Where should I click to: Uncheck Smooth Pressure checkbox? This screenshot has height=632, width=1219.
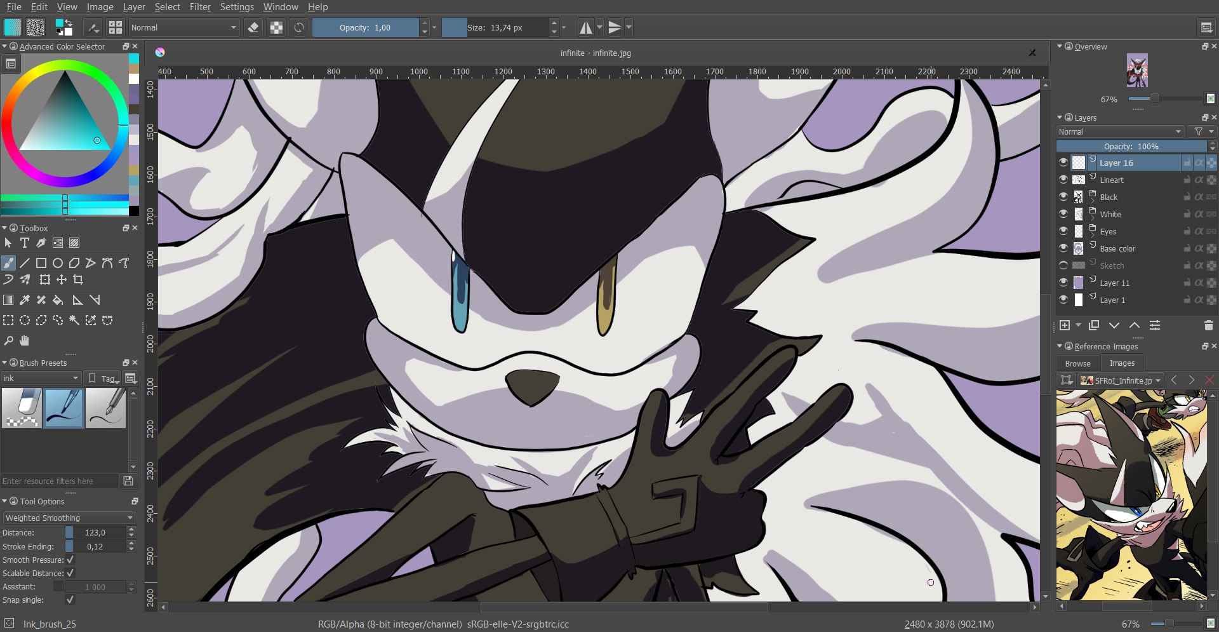(70, 560)
